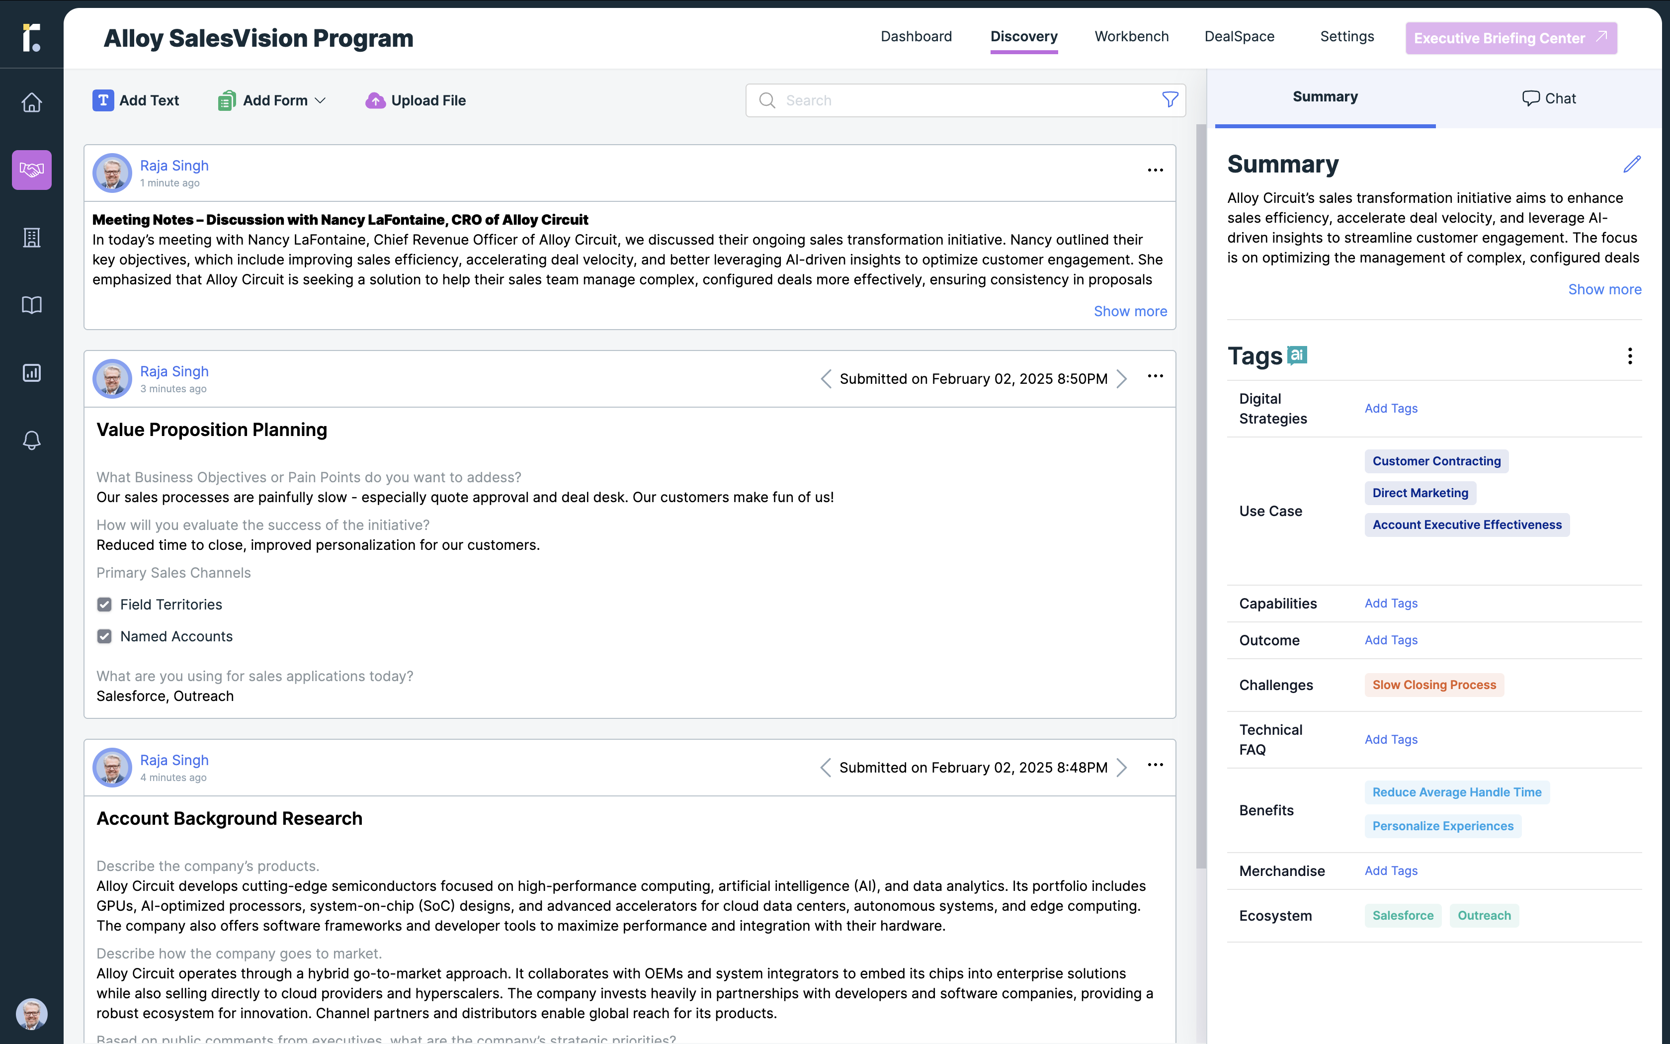The height and width of the screenshot is (1044, 1670).
Task: Switch to the Chat tab
Action: (x=1549, y=99)
